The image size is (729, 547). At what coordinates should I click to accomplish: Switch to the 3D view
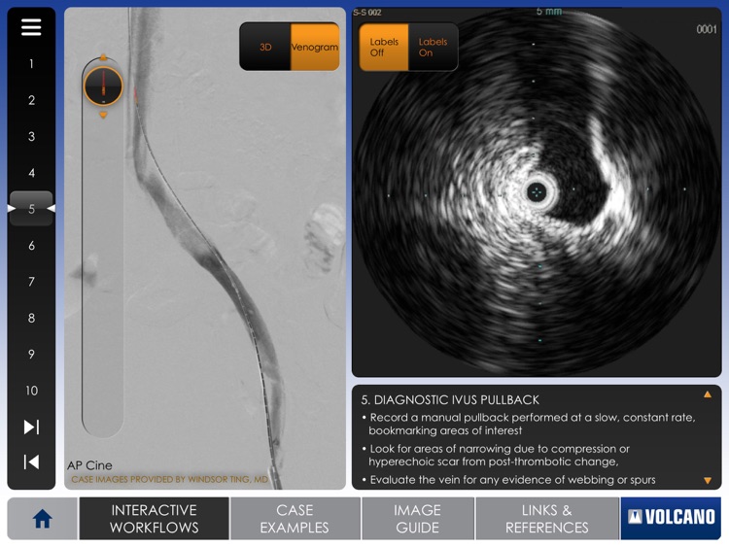(265, 47)
